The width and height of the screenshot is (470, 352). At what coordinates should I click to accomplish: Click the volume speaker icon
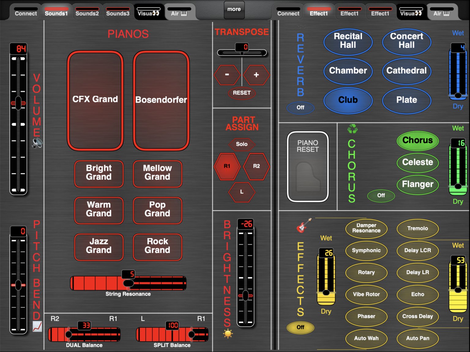click(37, 143)
